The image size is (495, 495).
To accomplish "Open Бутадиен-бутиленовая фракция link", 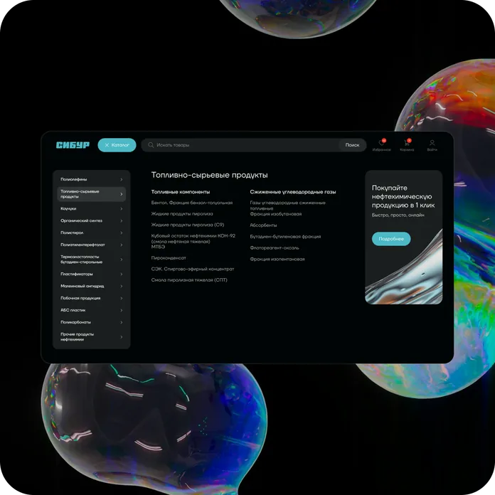I will [285, 236].
